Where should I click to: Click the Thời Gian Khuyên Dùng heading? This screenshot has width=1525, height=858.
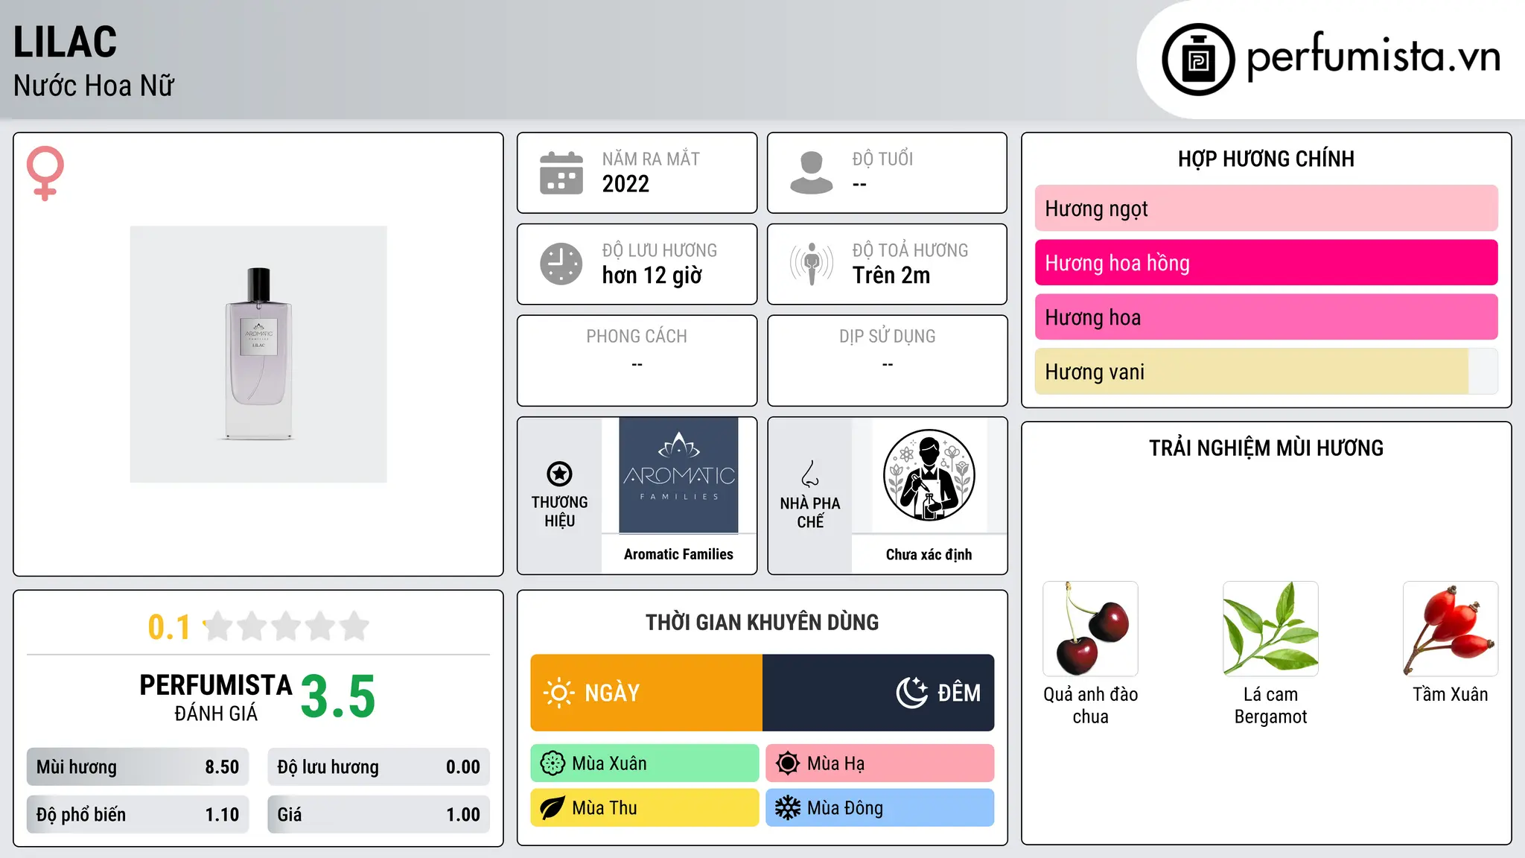pos(762,623)
